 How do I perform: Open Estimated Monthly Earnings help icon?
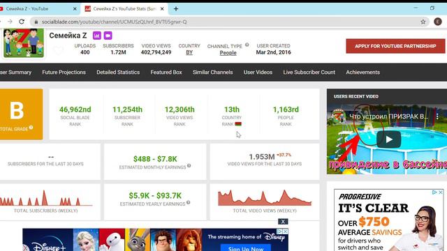[x=189, y=166]
